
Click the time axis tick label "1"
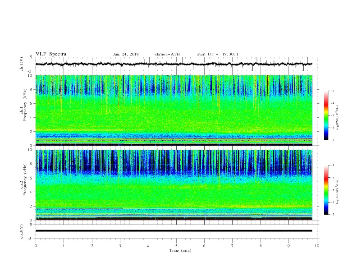click(x=64, y=246)
